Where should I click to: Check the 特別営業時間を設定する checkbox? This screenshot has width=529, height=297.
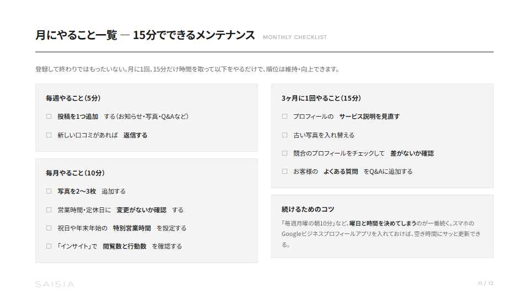tap(49, 228)
